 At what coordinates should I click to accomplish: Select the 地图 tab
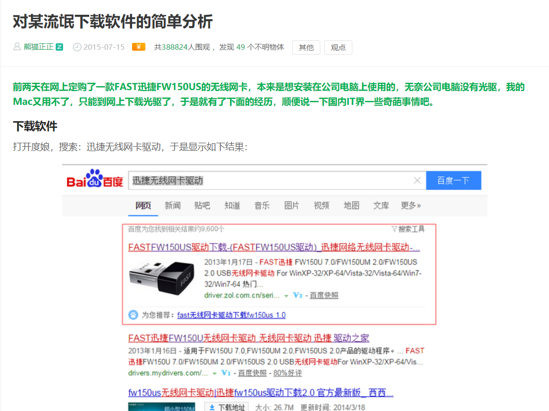coord(351,205)
